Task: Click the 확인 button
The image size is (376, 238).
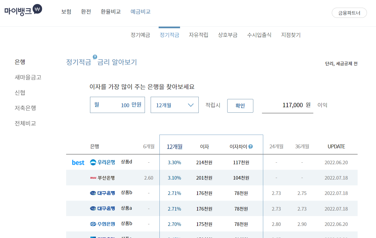Action: [x=240, y=106]
